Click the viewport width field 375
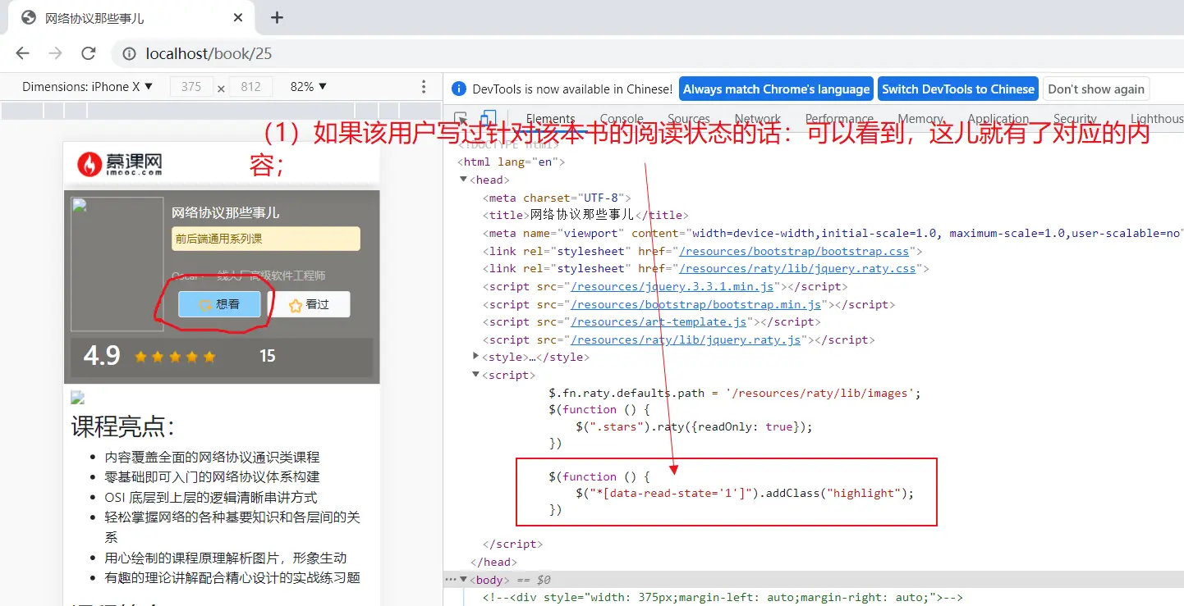Image resolution: width=1184 pixels, height=606 pixels. (x=191, y=87)
